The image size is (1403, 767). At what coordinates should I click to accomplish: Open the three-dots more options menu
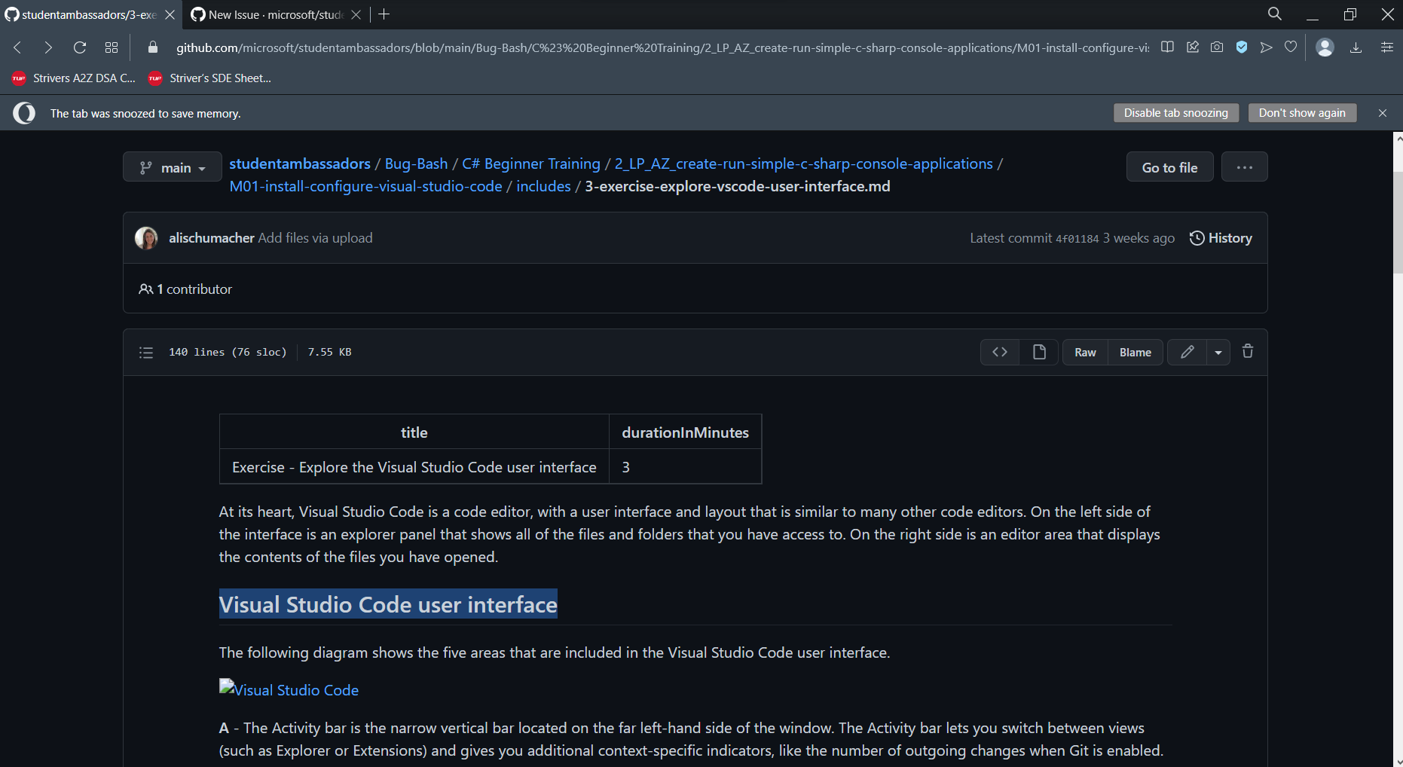[x=1245, y=167]
